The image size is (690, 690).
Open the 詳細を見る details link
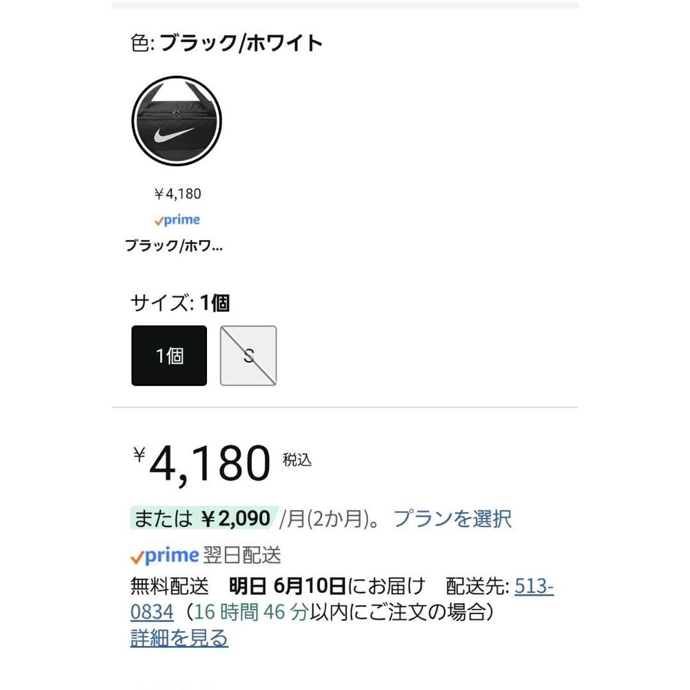click(x=179, y=638)
